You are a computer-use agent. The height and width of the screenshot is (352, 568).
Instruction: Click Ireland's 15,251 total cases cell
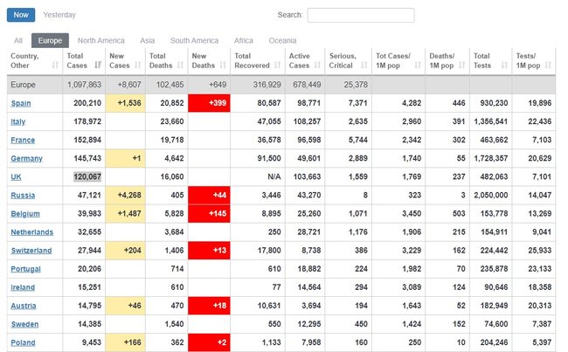84,287
